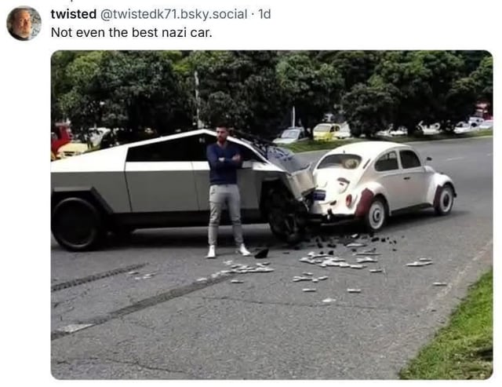Open the crash photo via the standing man
Image resolution: width=502 pixels, height=387 pixels.
(x=226, y=191)
